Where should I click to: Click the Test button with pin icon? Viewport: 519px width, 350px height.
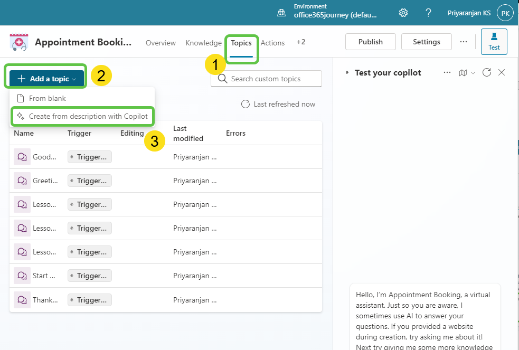pyautogui.click(x=494, y=42)
